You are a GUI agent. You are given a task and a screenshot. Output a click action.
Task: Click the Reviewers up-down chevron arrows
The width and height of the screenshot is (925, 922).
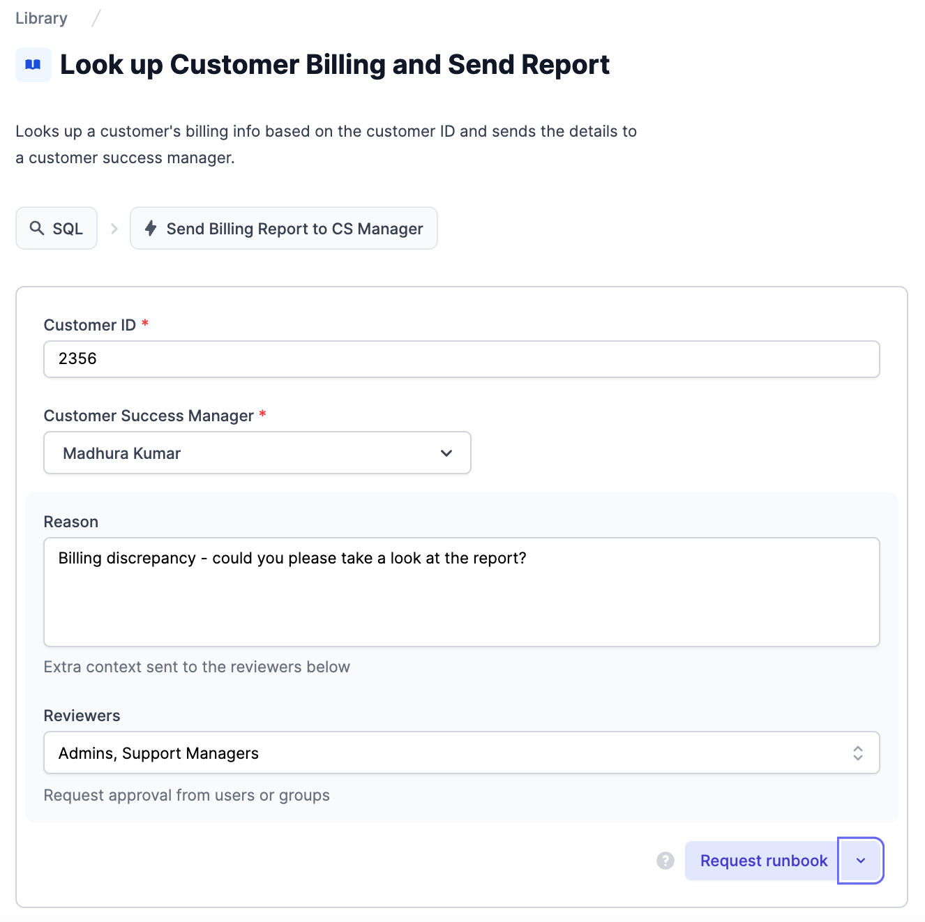coord(858,753)
